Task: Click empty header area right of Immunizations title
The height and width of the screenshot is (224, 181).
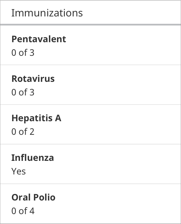Action: click(x=132, y=13)
